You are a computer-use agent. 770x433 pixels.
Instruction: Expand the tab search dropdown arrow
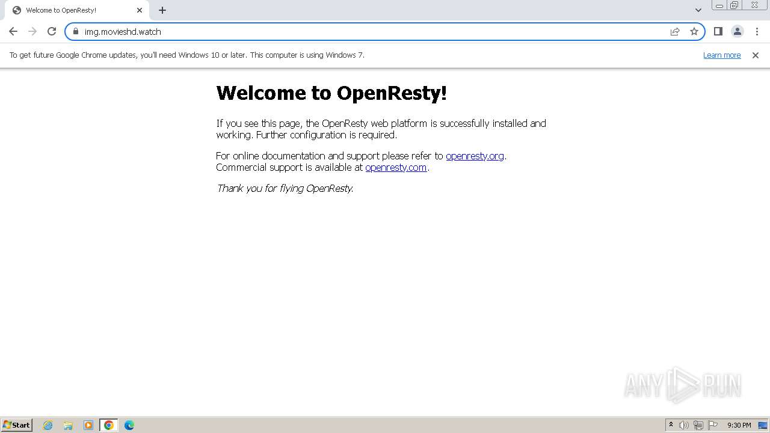coord(698,10)
